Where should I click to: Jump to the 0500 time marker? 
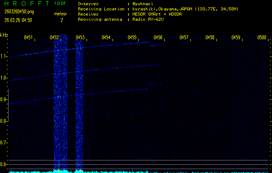262,38
